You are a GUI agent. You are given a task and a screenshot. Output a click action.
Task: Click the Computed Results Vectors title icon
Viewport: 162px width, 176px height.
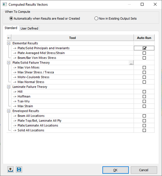pyautogui.click(x=5, y=4)
